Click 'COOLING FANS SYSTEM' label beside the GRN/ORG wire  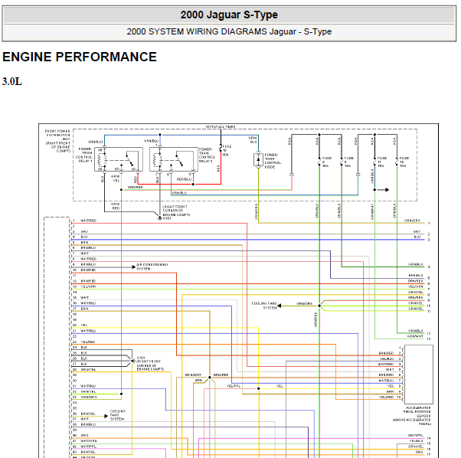264,306
